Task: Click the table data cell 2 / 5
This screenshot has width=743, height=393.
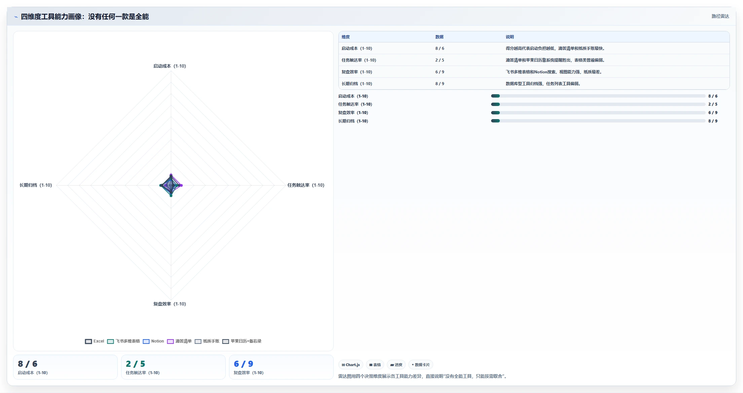Action: [x=440, y=60]
